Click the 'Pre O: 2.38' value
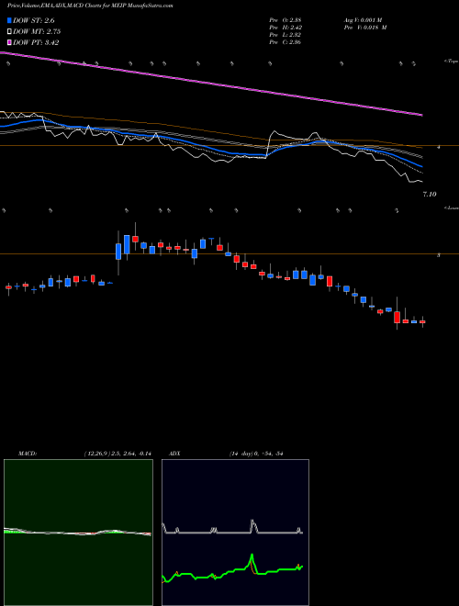The width and height of the screenshot is (459, 606). 285,20
